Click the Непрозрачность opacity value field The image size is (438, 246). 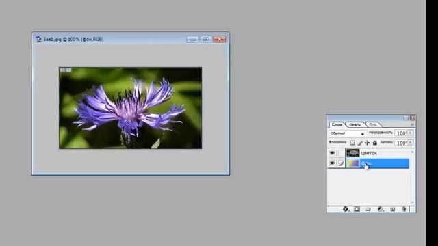(x=402, y=133)
